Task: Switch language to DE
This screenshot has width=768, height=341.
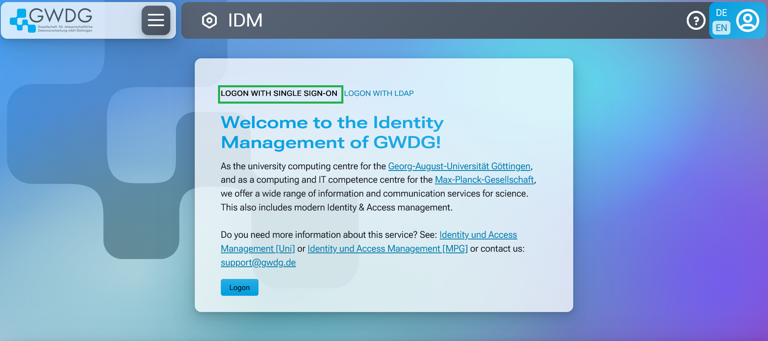Action: pyautogui.click(x=721, y=13)
